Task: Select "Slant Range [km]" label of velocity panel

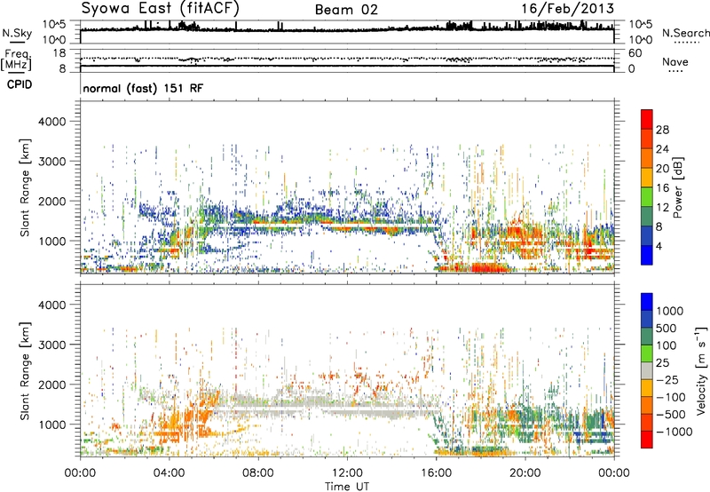Action: tap(26, 371)
